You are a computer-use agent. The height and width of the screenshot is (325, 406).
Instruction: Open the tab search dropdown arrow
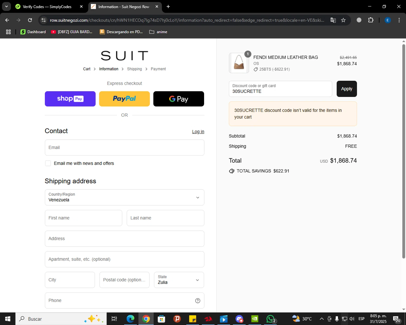tap(6, 7)
